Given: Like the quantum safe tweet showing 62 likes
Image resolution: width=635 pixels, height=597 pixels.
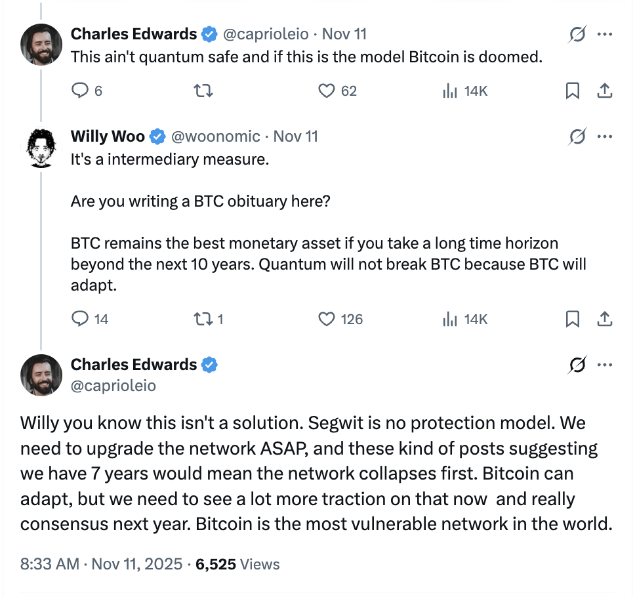Looking at the screenshot, I should pyautogui.click(x=326, y=91).
